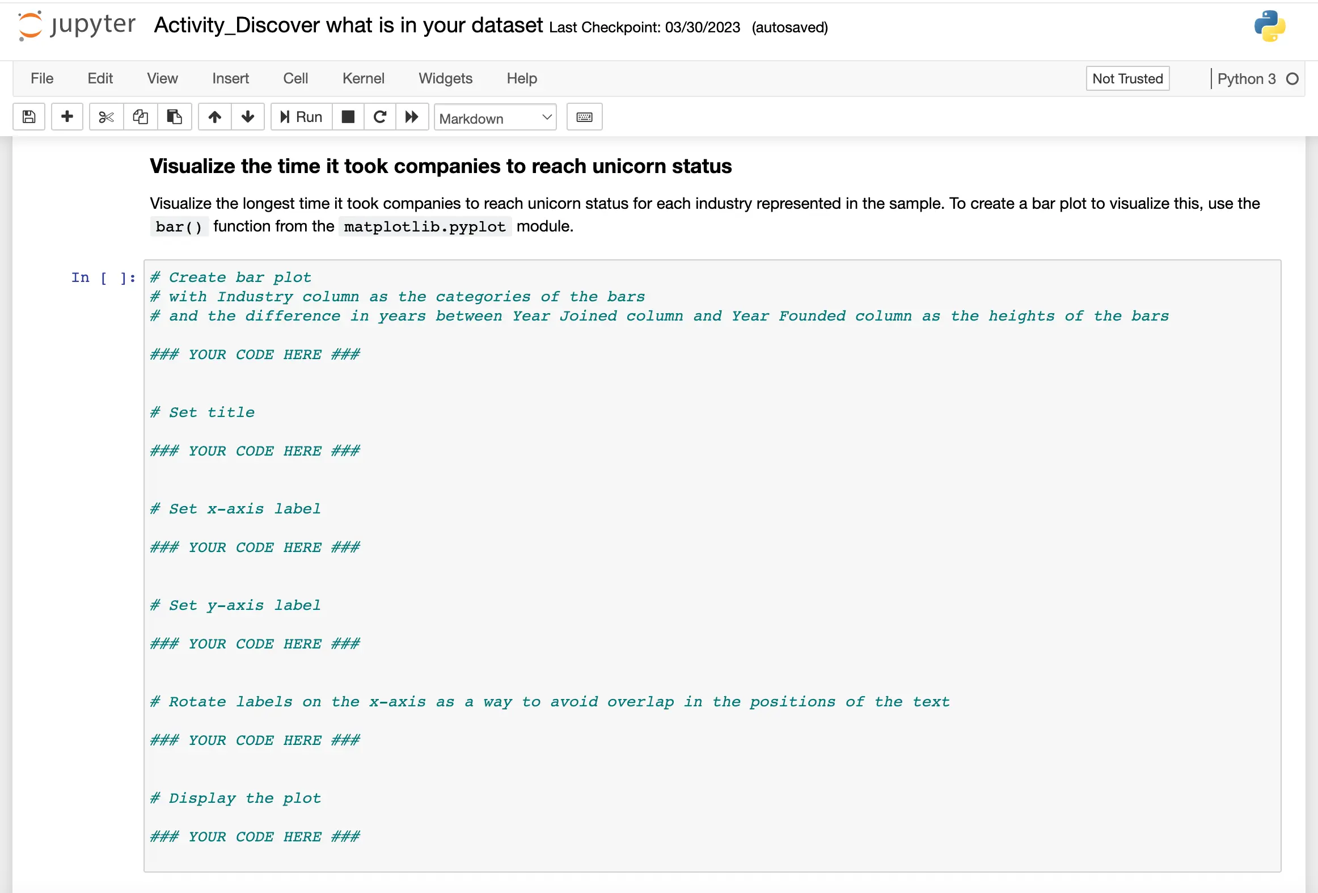Click the notebook title to rename it
This screenshot has height=893, width=1318.
(x=348, y=26)
